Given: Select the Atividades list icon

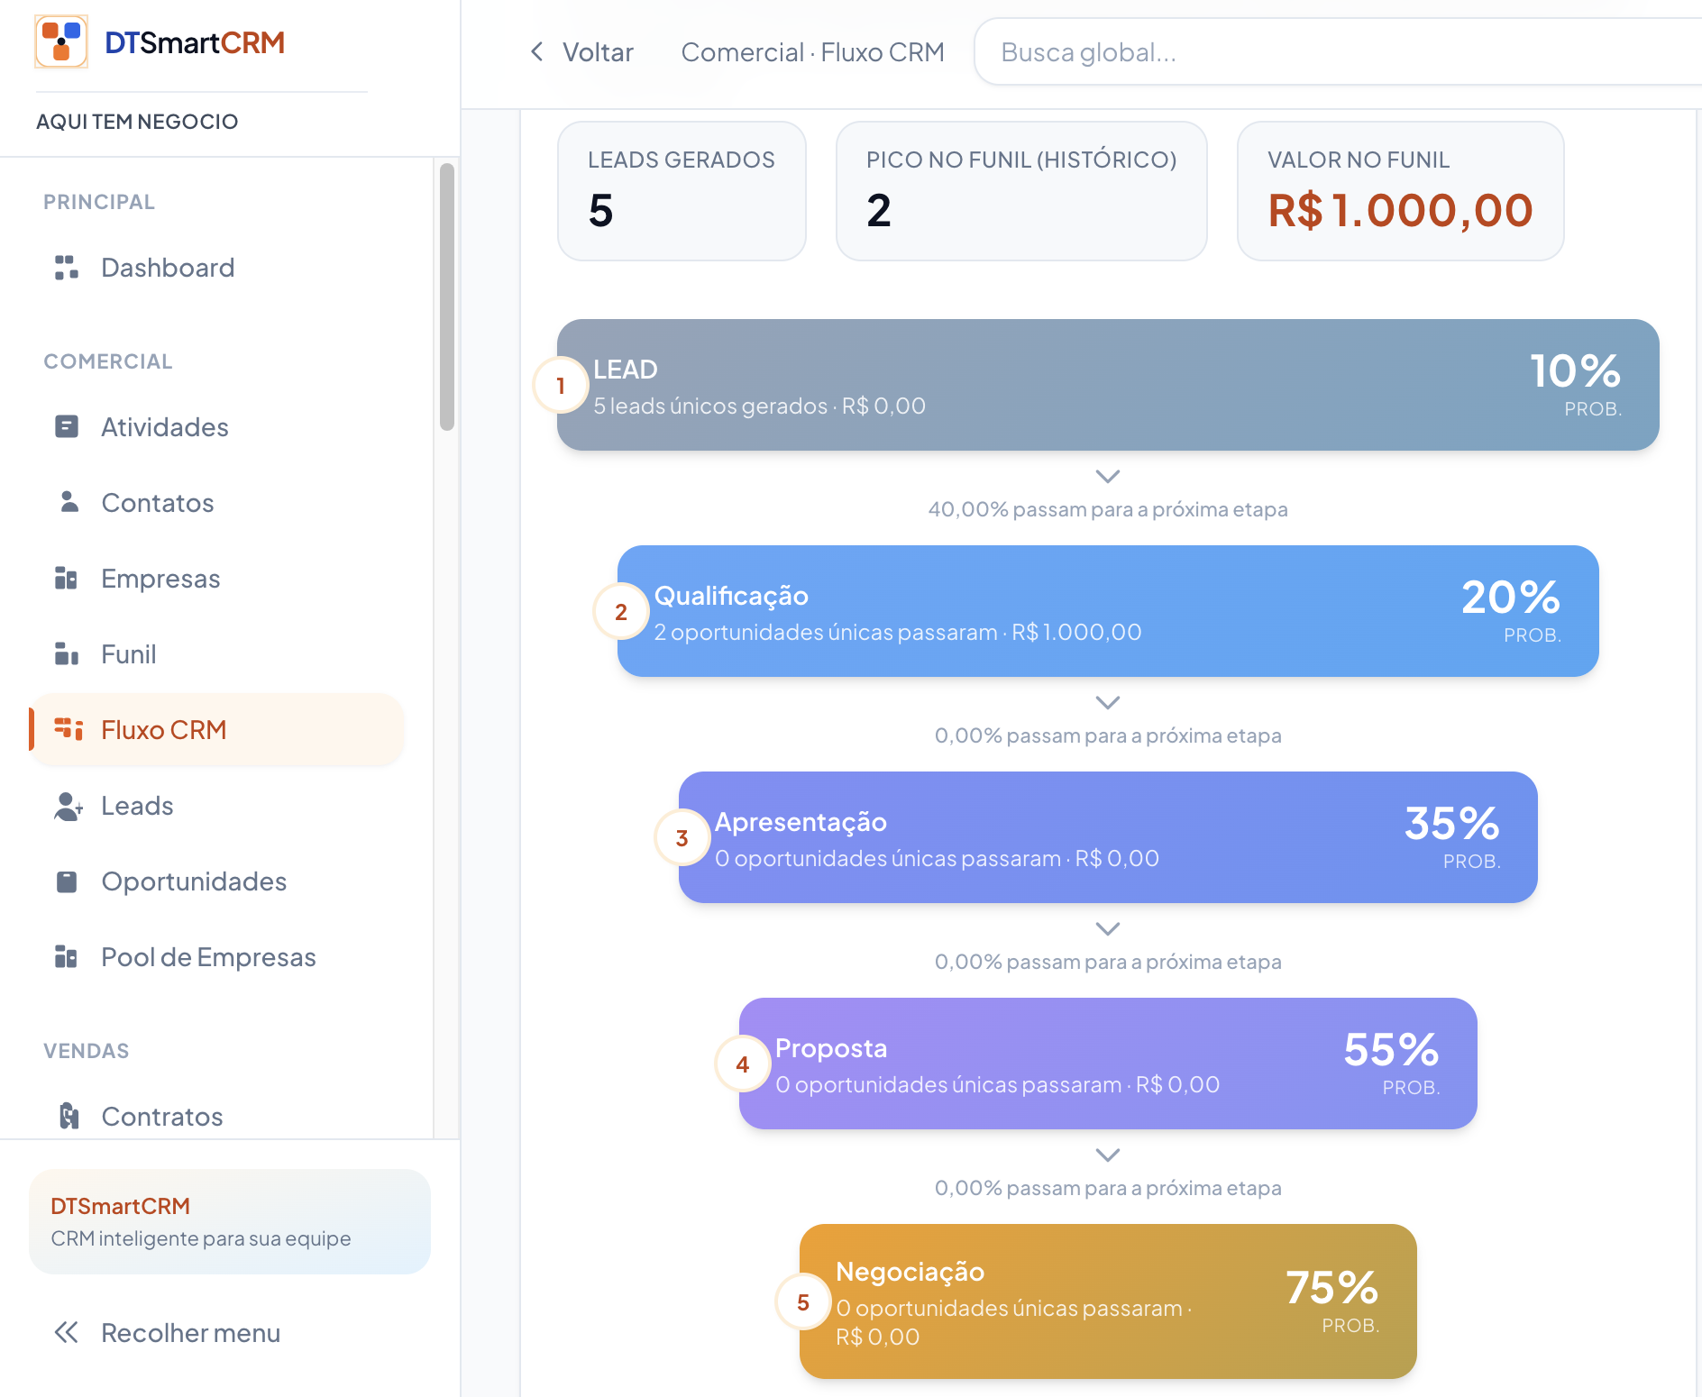Looking at the screenshot, I should 67,426.
